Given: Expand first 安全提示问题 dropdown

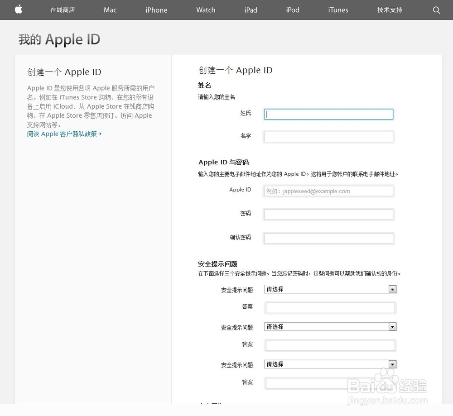Looking at the screenshot, I should click(330, 289).
